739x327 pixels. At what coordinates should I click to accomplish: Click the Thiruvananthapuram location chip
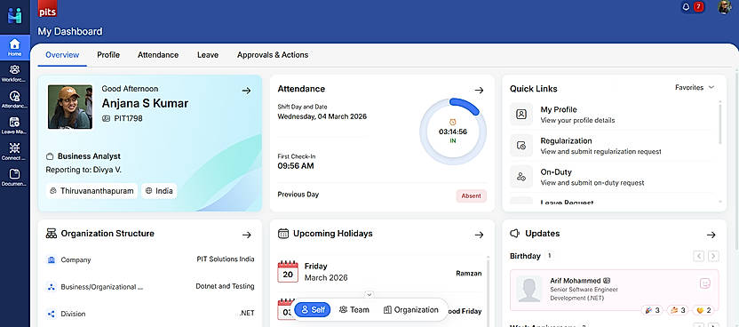(91, 191)
